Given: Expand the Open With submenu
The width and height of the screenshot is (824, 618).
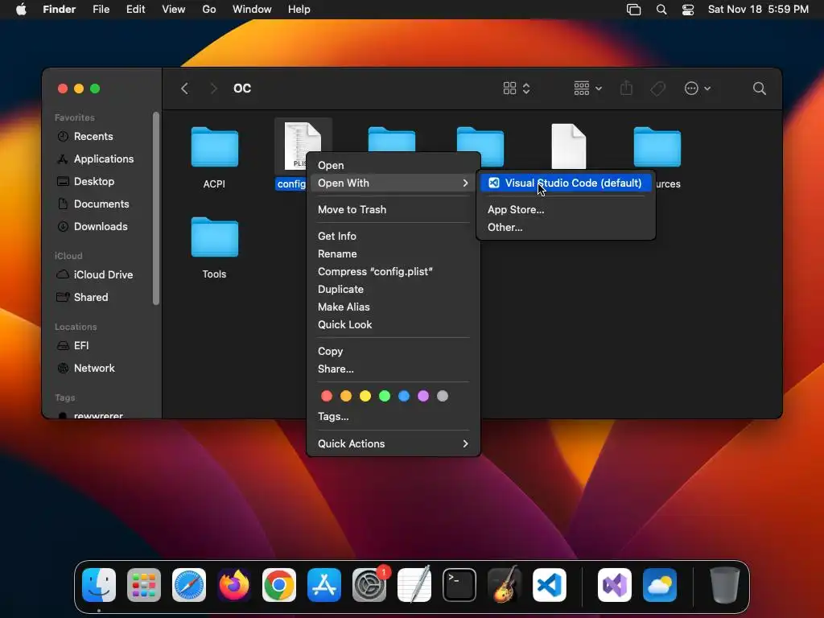Looking at the screenshot, I should (x=393, y=183).
